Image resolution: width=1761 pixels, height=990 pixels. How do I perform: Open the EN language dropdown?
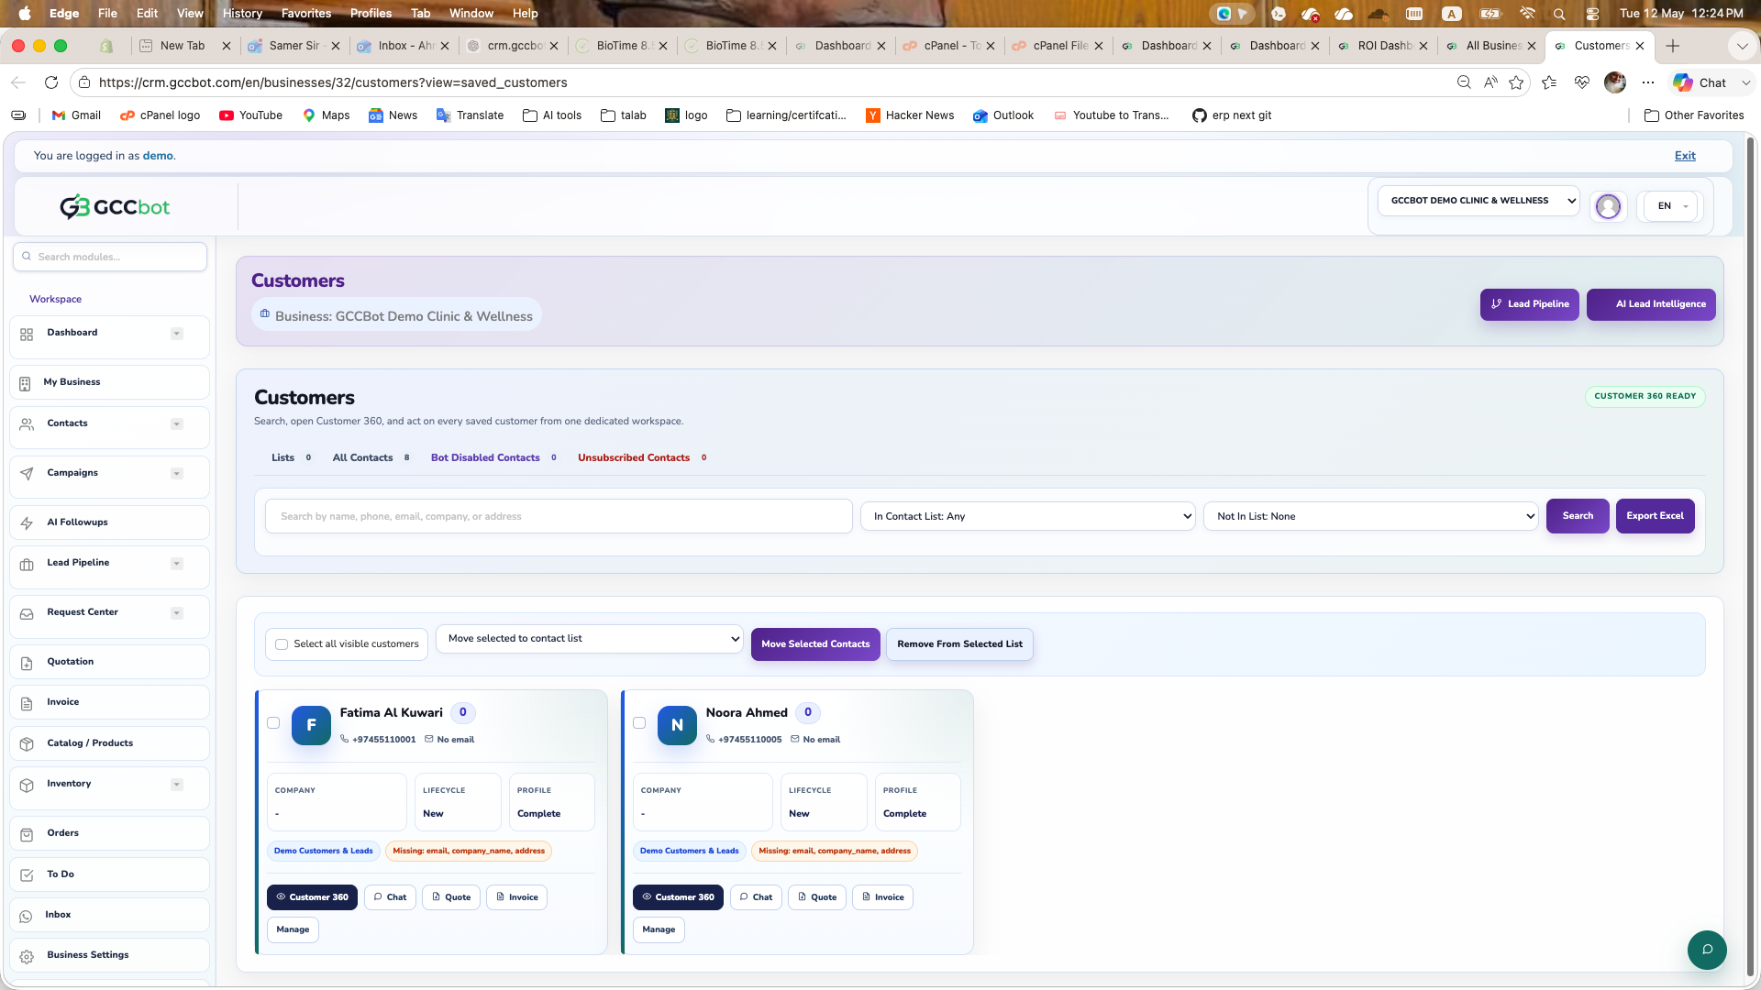click(1671, 206)
